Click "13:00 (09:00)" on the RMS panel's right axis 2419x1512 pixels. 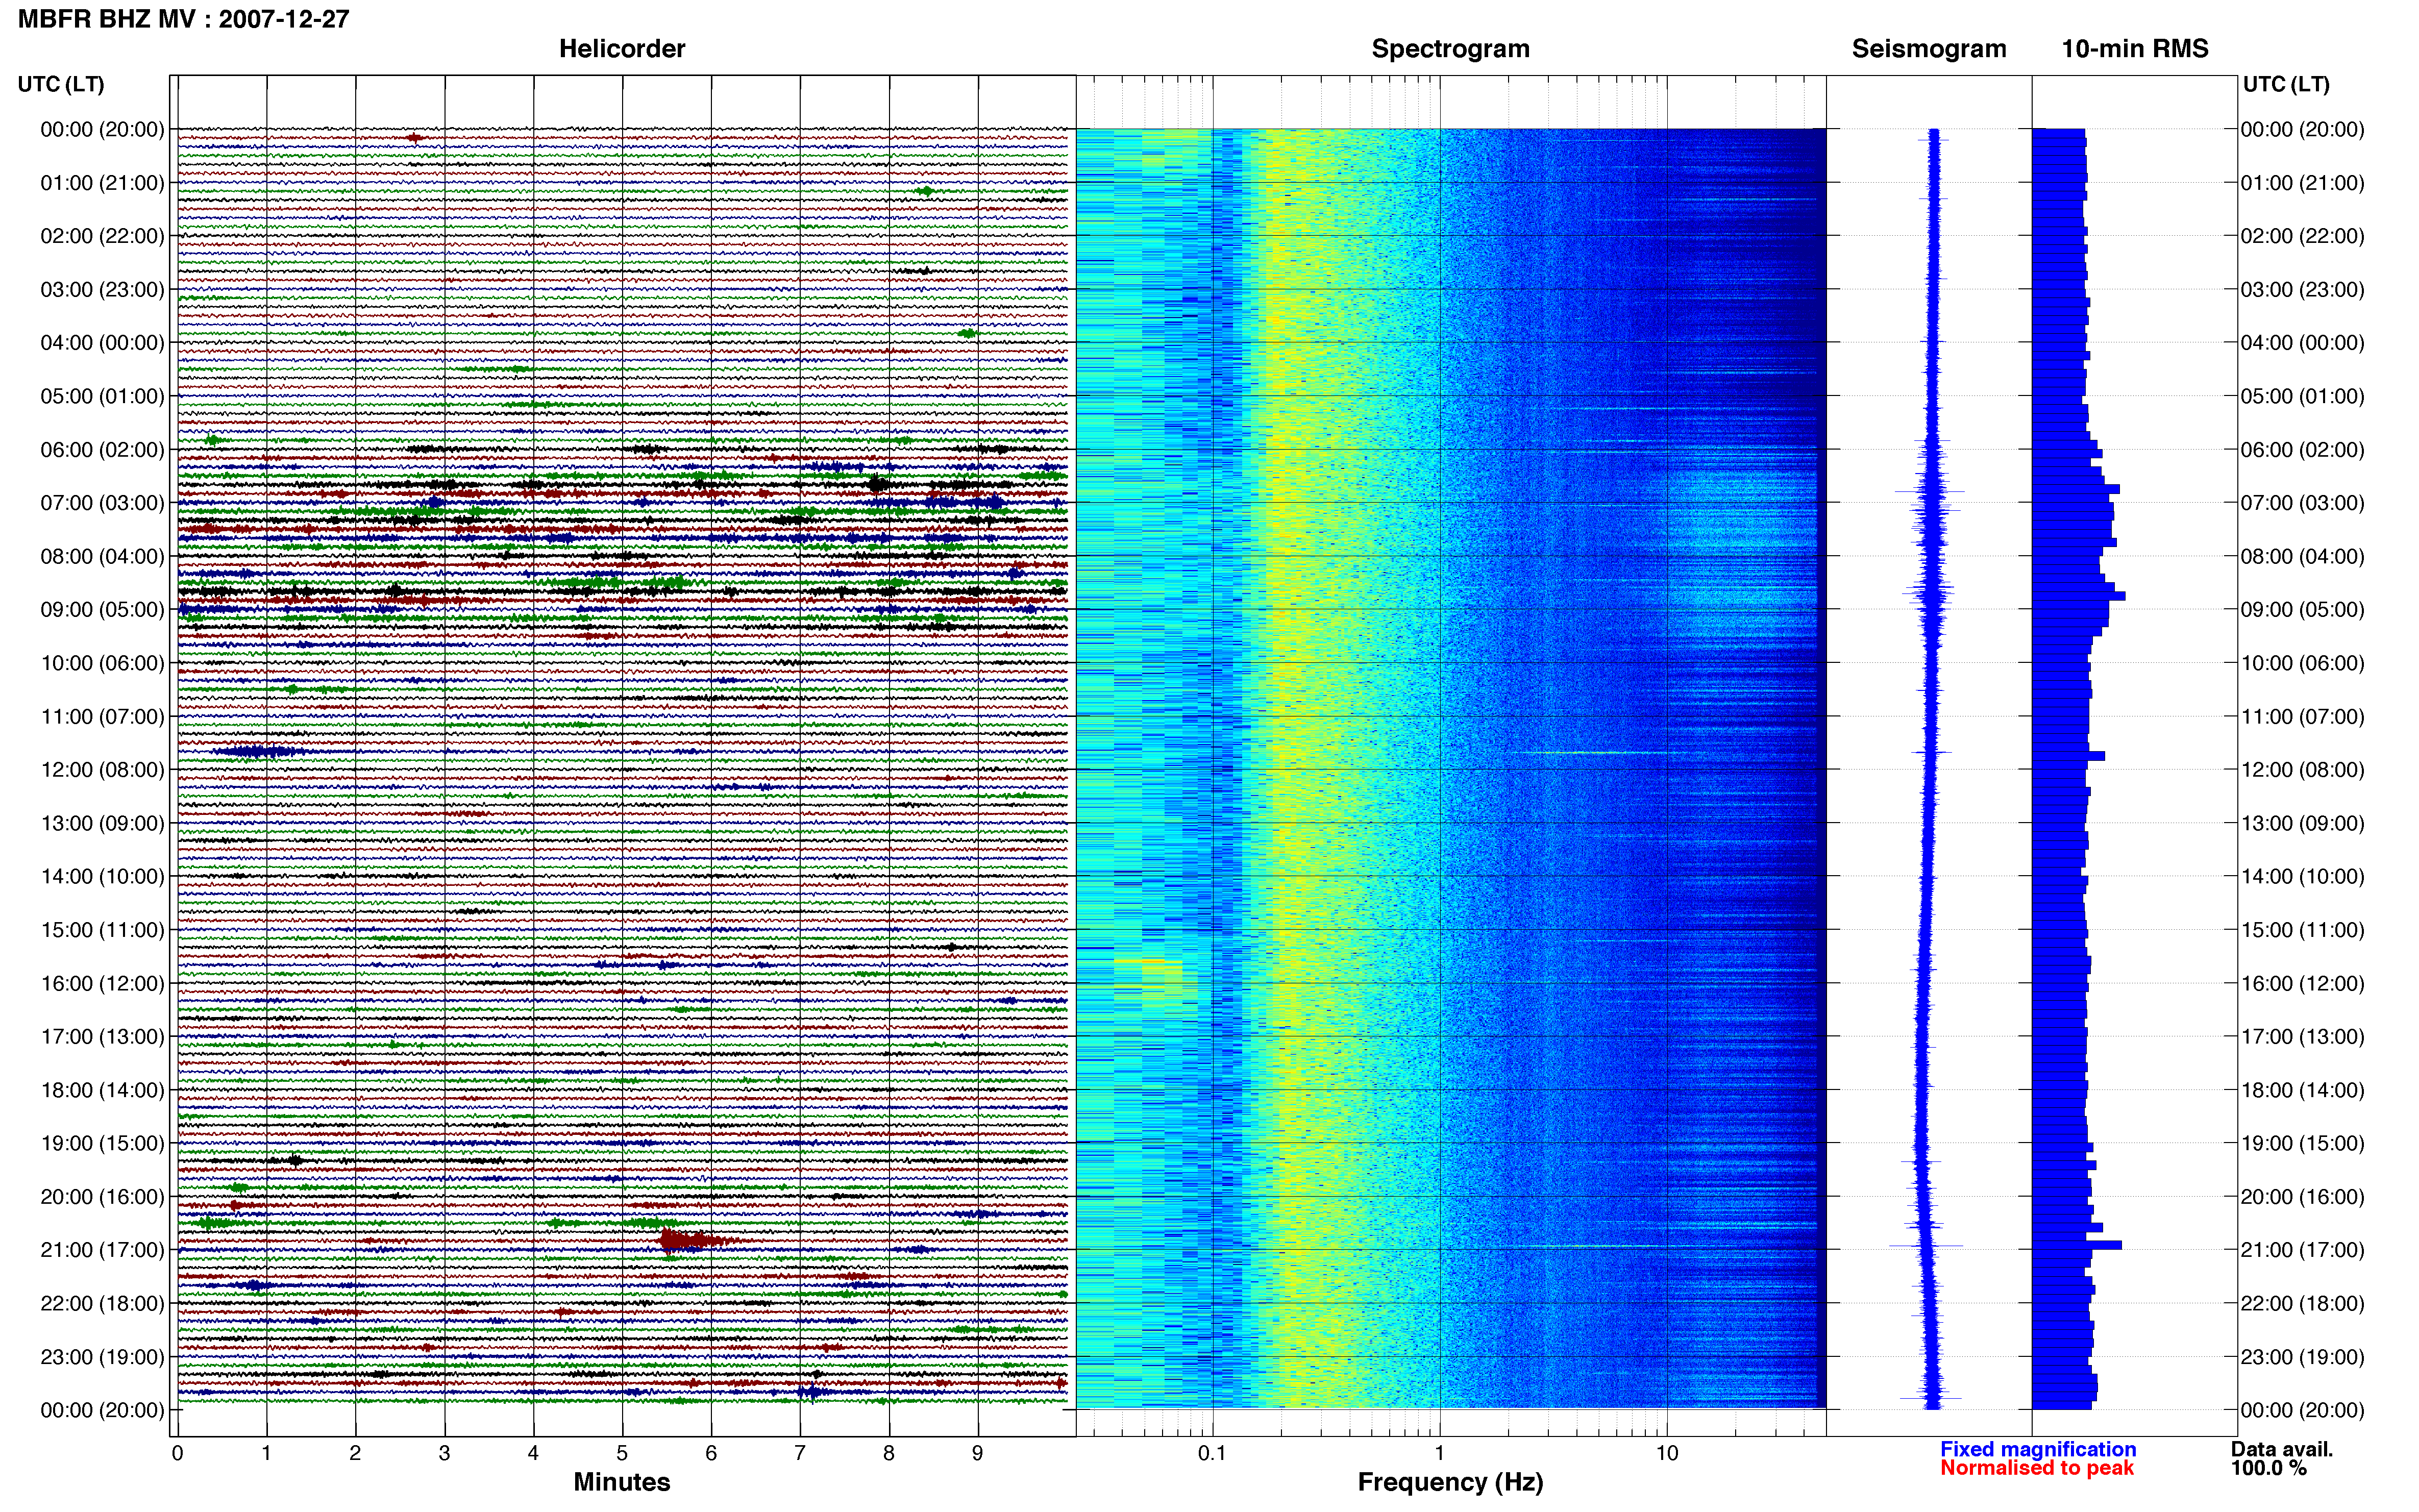(x=2302, y=823)
